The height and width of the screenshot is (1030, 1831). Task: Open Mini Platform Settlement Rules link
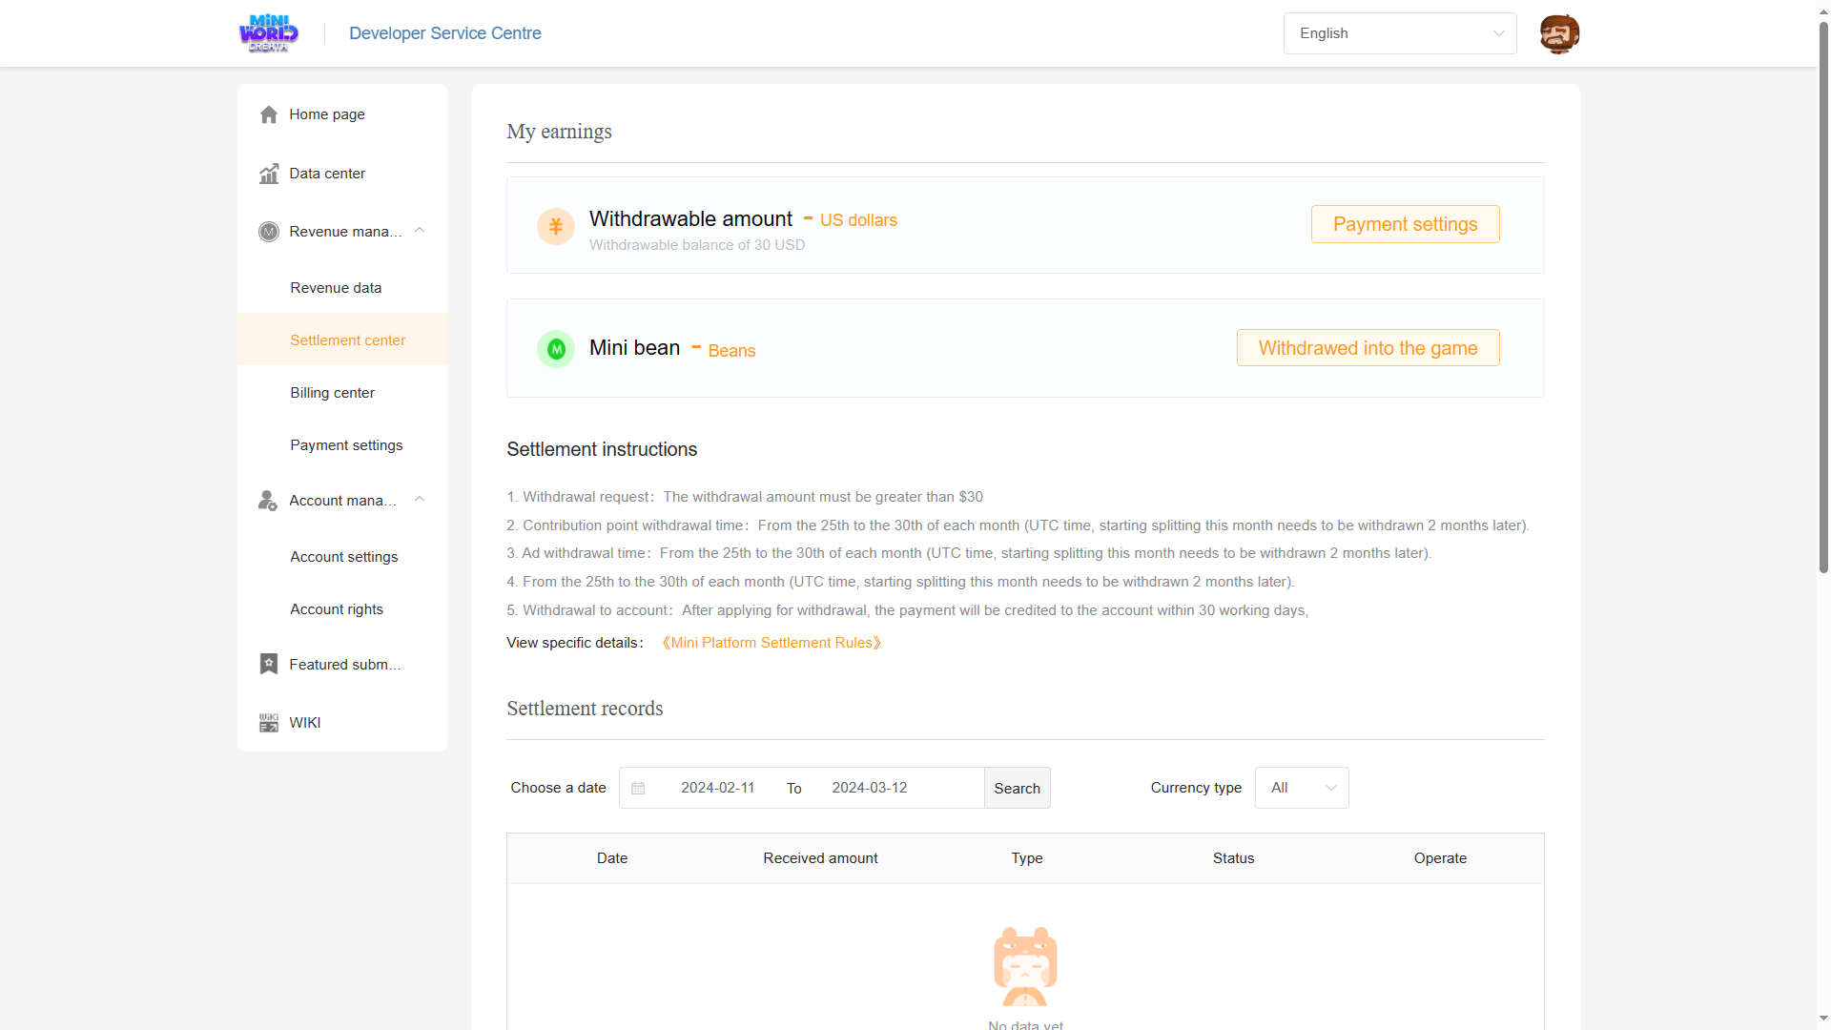[771, 643]
